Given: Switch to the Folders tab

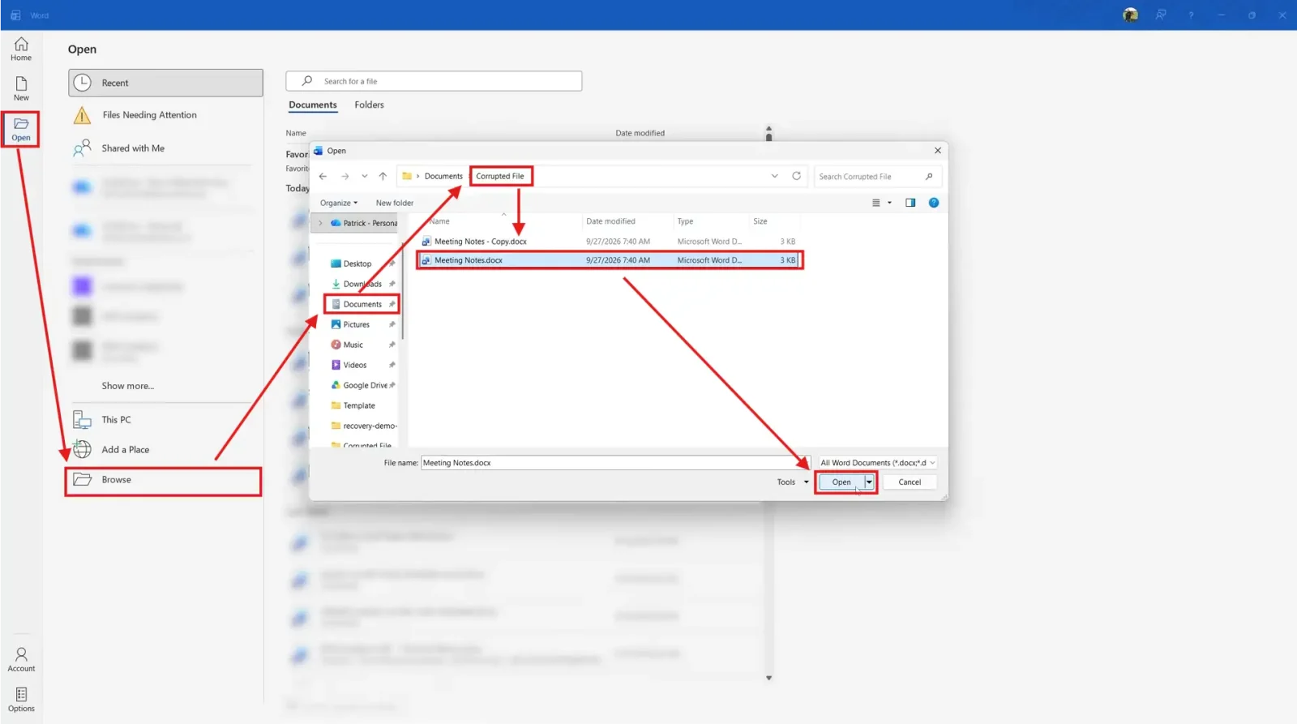Looking at the screenshot, I should point(369,105).
